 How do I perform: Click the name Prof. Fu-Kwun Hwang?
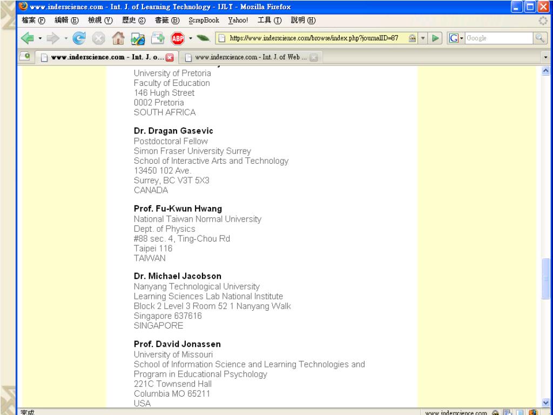click(x=178, y=209)
